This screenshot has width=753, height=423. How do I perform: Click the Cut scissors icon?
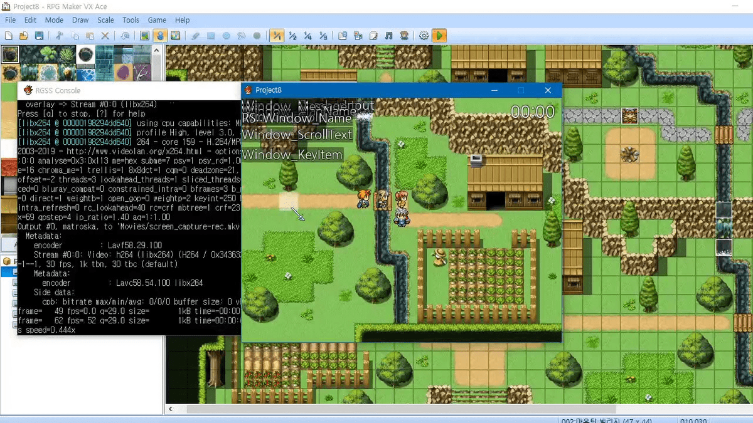pos(60,36)
